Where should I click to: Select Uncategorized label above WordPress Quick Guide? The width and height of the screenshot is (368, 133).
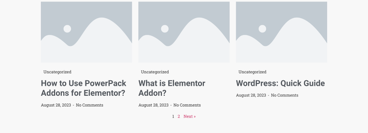click(x=252, y=72)
